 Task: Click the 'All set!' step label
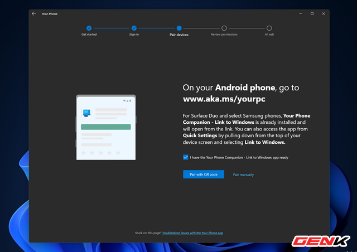(x=269, y=35)
